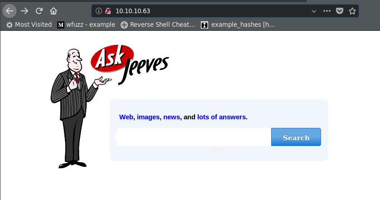Click the blue Search button

click(x=296, y=137)
